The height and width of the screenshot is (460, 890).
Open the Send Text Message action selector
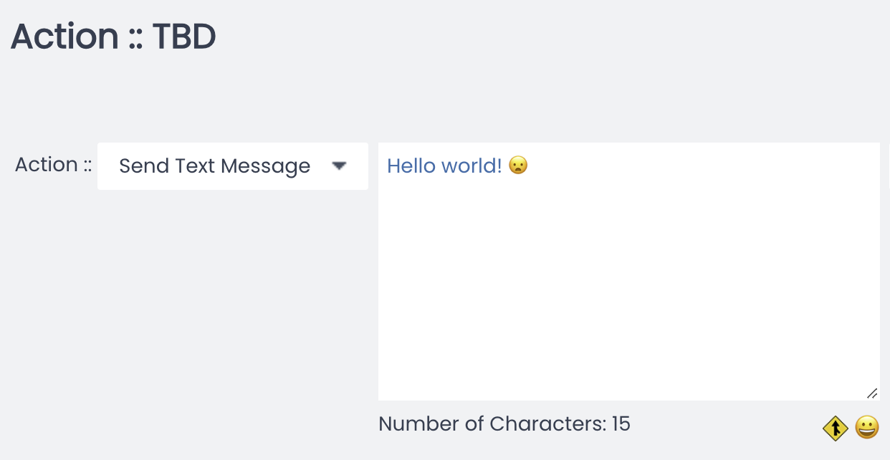point(233,166)
